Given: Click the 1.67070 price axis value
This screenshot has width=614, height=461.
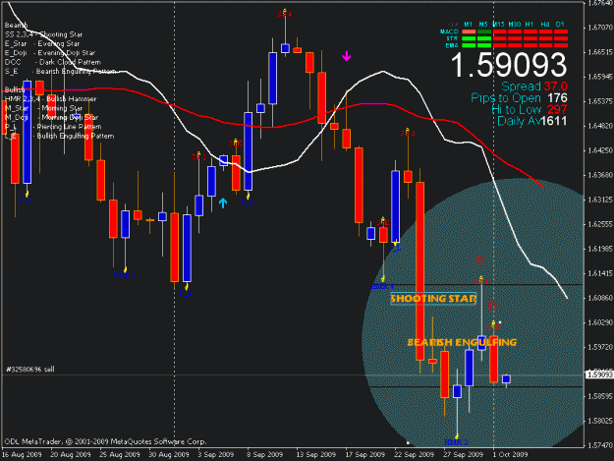Looking at the screenshot, I should pyautogui.click(x=599, y=28).
